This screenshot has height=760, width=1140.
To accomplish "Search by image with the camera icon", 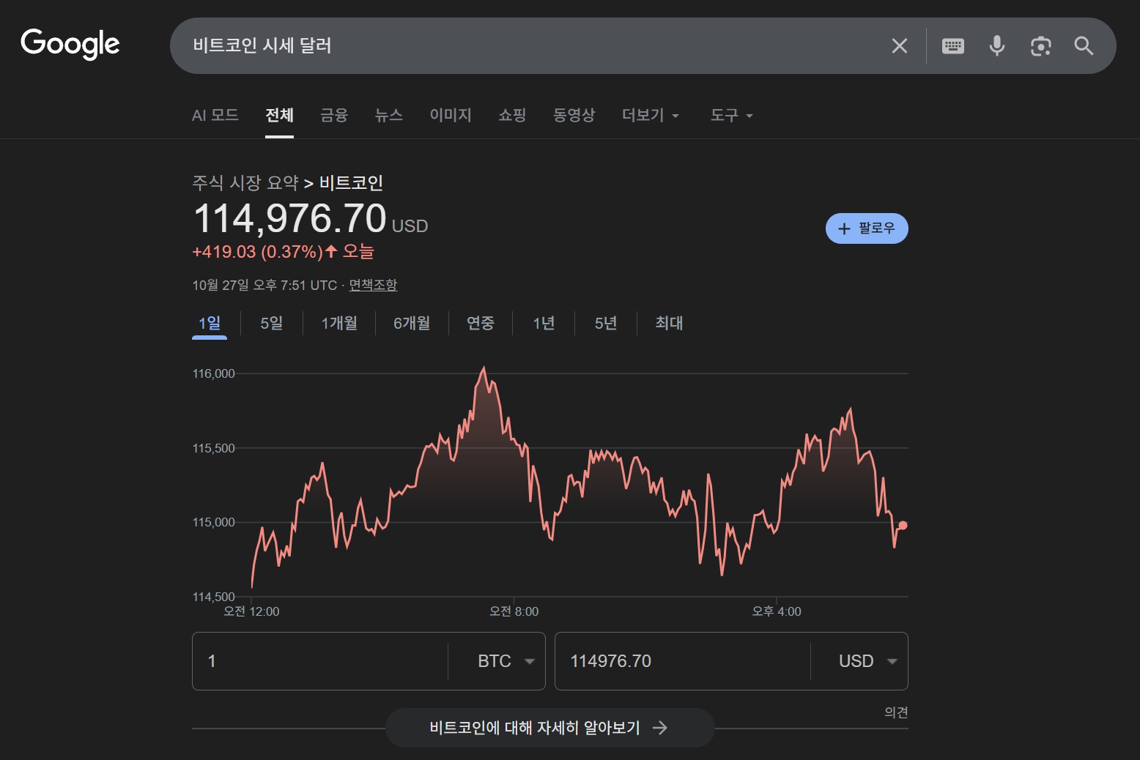I will click(1040, 46).
